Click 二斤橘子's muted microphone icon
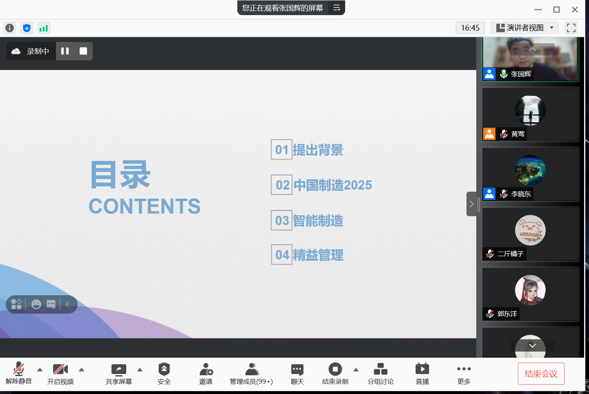 [x=490, y=254]
